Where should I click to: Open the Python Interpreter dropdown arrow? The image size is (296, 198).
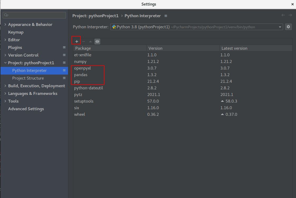pyautogui.click(x=280, y=27)
